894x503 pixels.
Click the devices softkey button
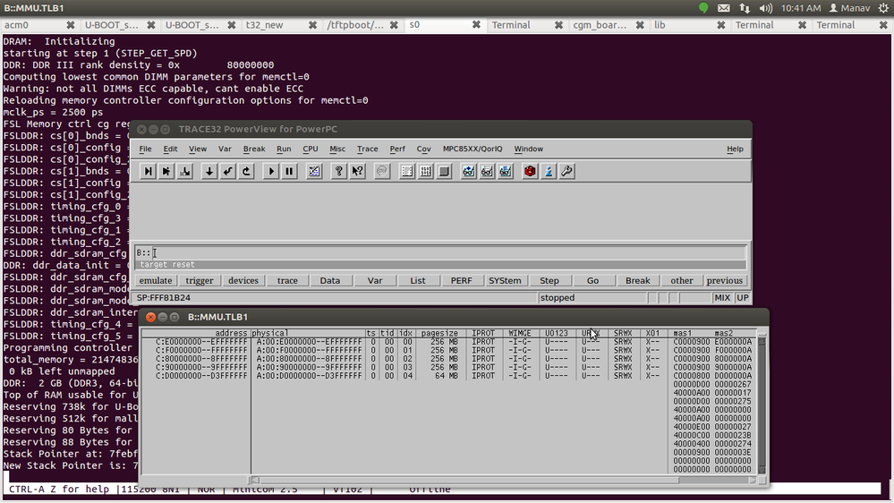[x=243, y=280]
